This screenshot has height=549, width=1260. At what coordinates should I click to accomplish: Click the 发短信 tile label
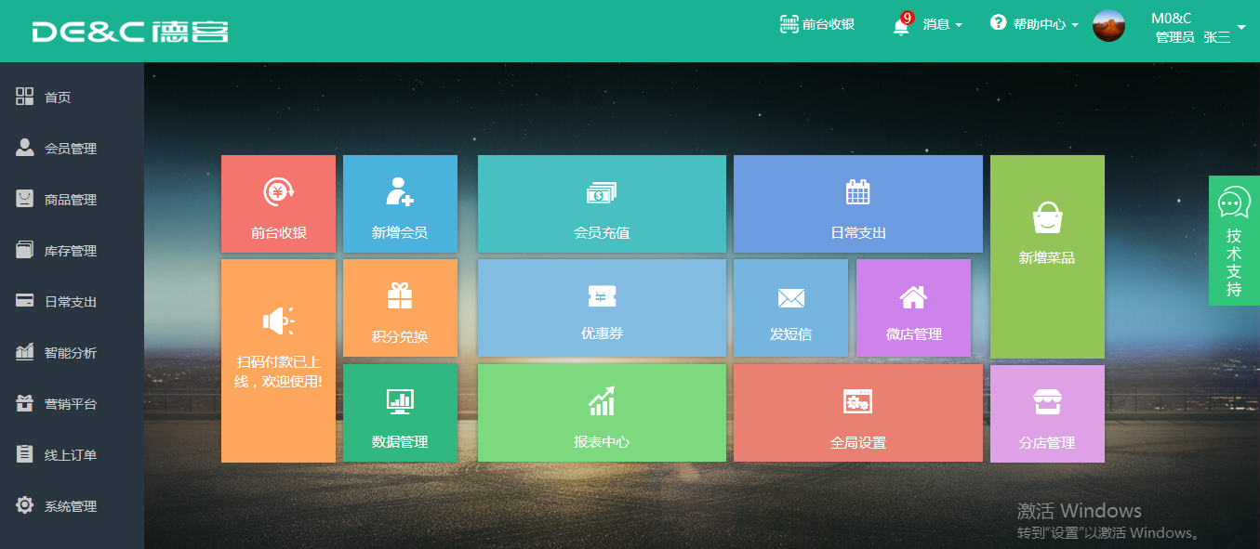click(790, 334)
